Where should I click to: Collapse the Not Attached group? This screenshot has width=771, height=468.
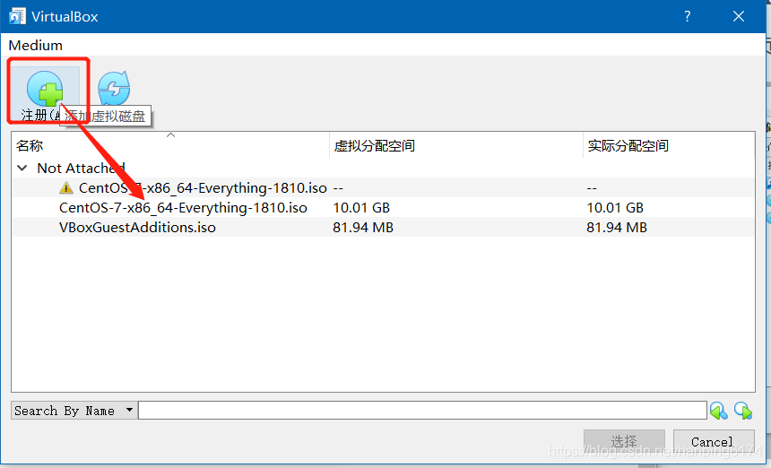point(22,169)
